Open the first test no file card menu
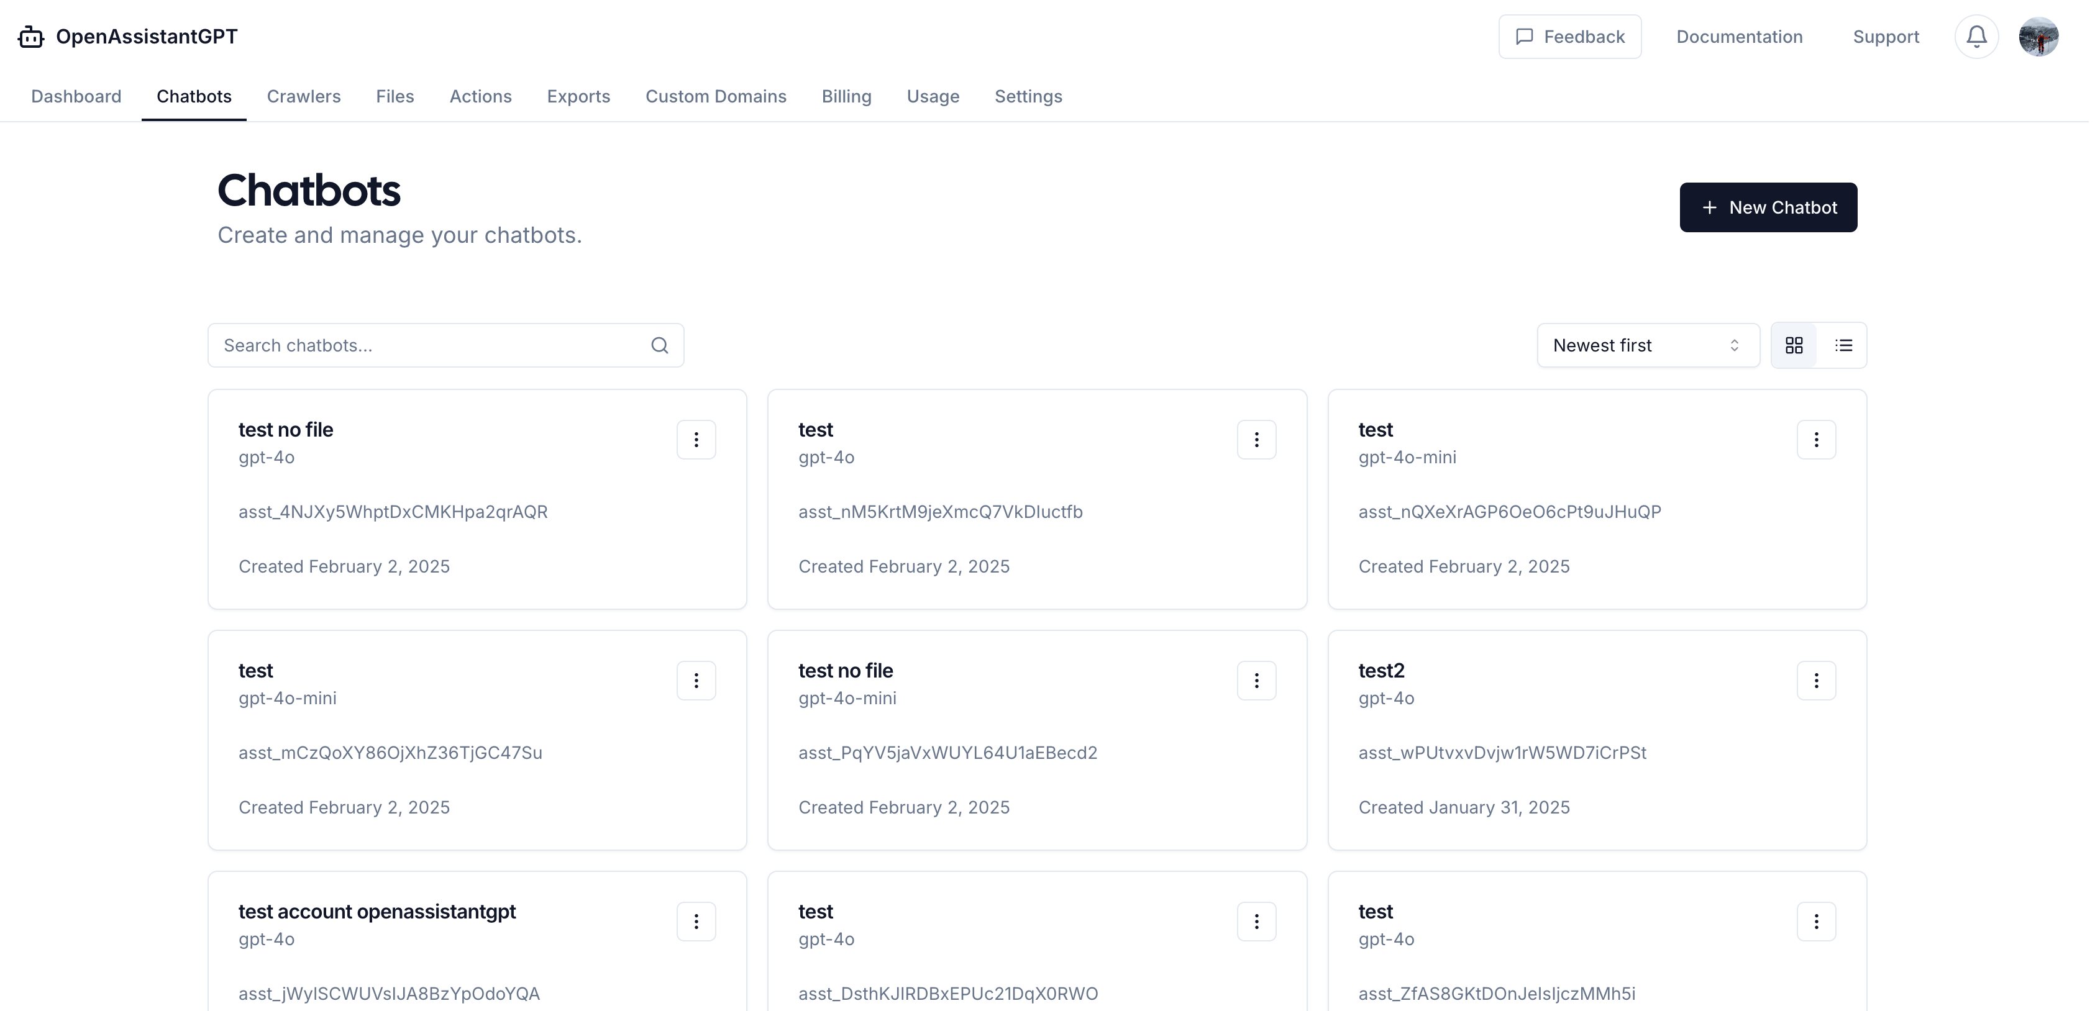This screenshot has width=2095, height=1011. click(x=696, y=440)
